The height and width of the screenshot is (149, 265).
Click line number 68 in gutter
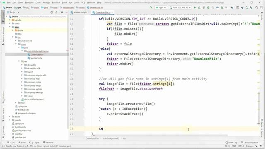pyautogui.click(x=71, y=79)
